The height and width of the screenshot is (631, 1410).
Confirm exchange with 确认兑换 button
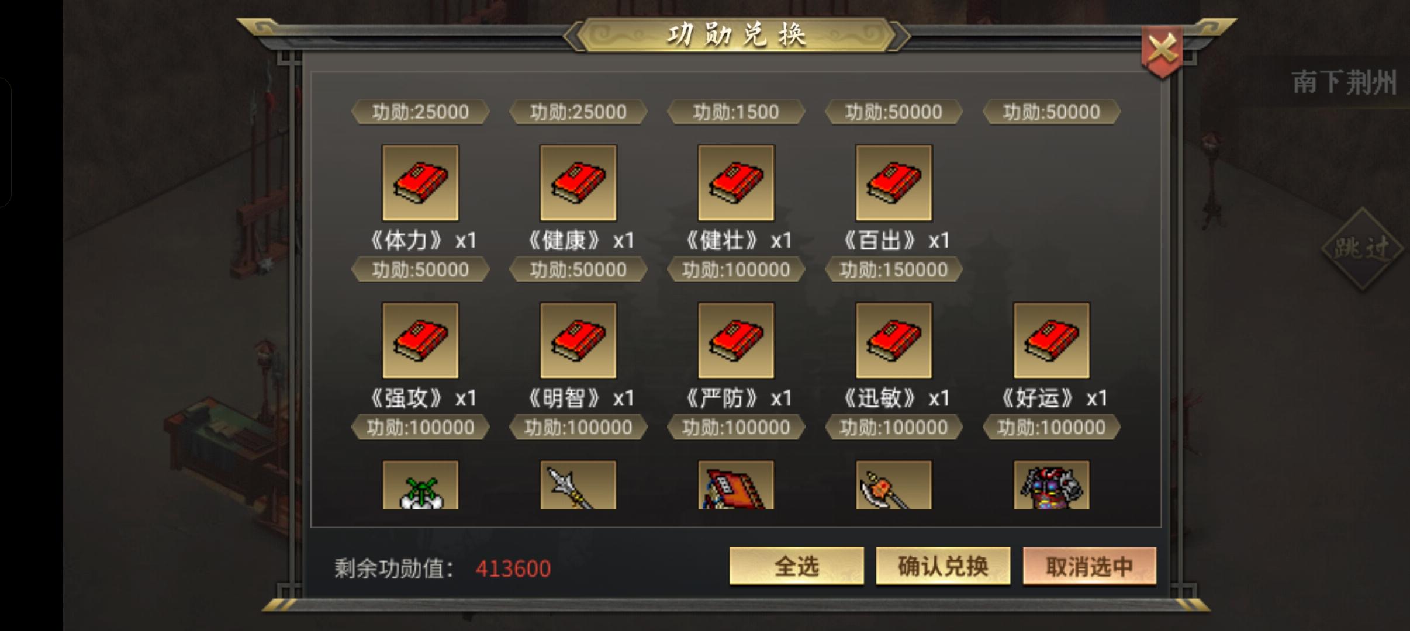(943, 566)
